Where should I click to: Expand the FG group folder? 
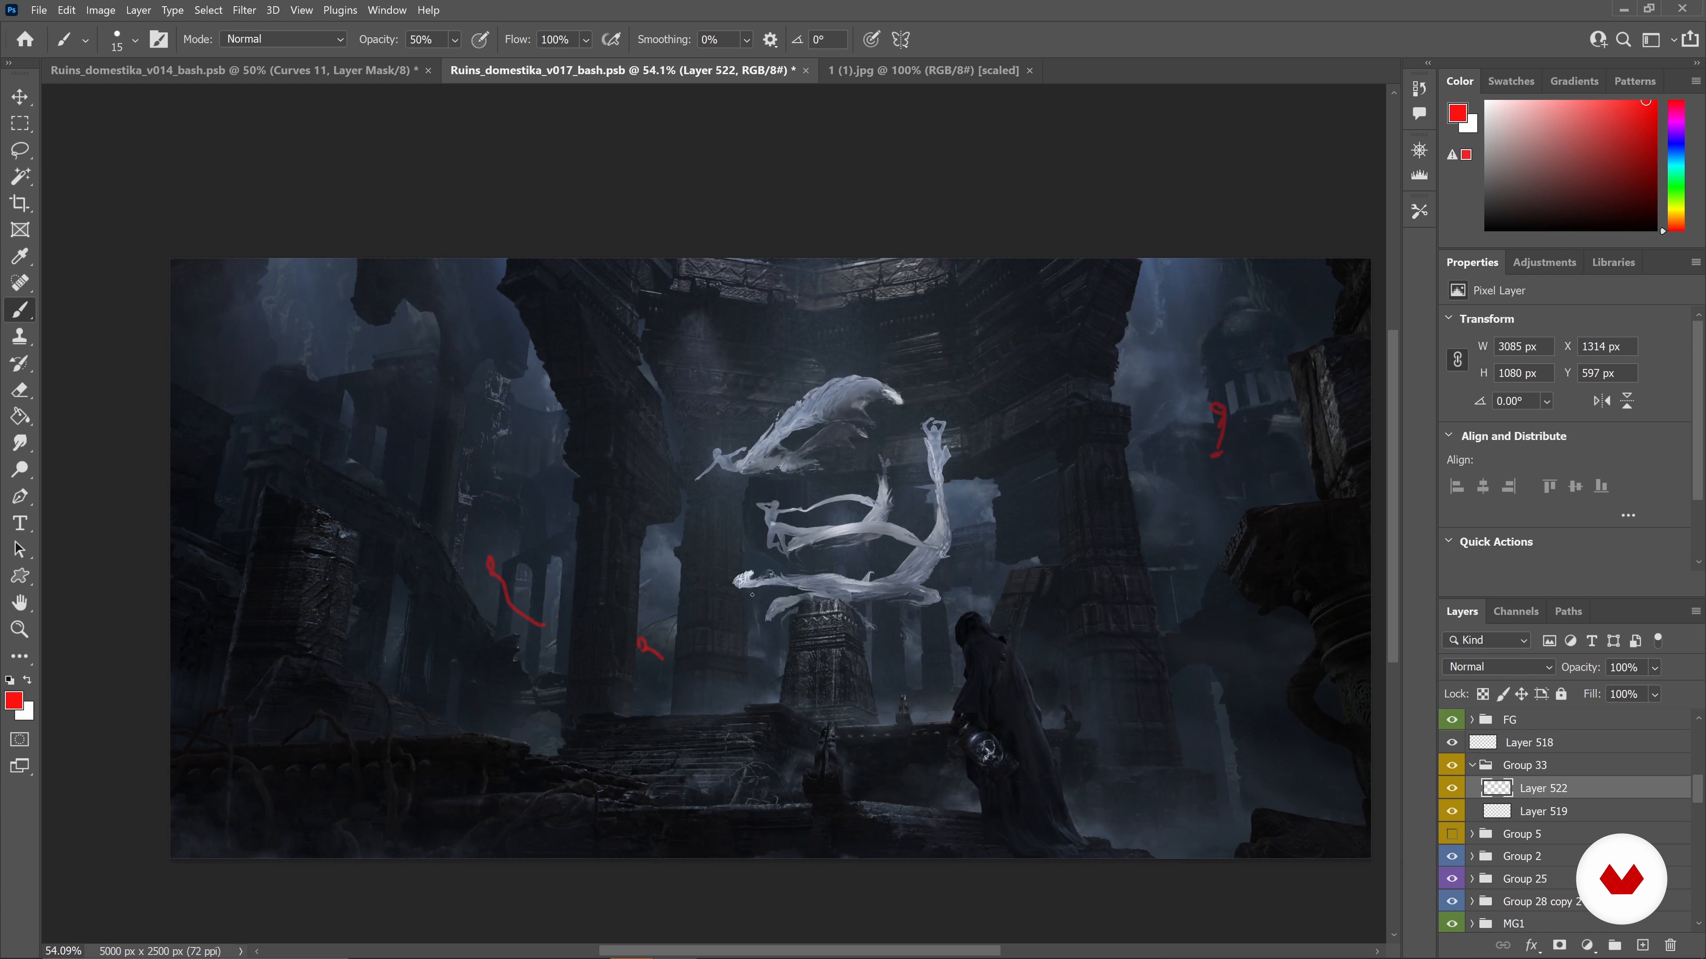(1472, 719)
